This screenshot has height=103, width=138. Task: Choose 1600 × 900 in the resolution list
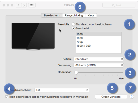click(x=98, y=46)
